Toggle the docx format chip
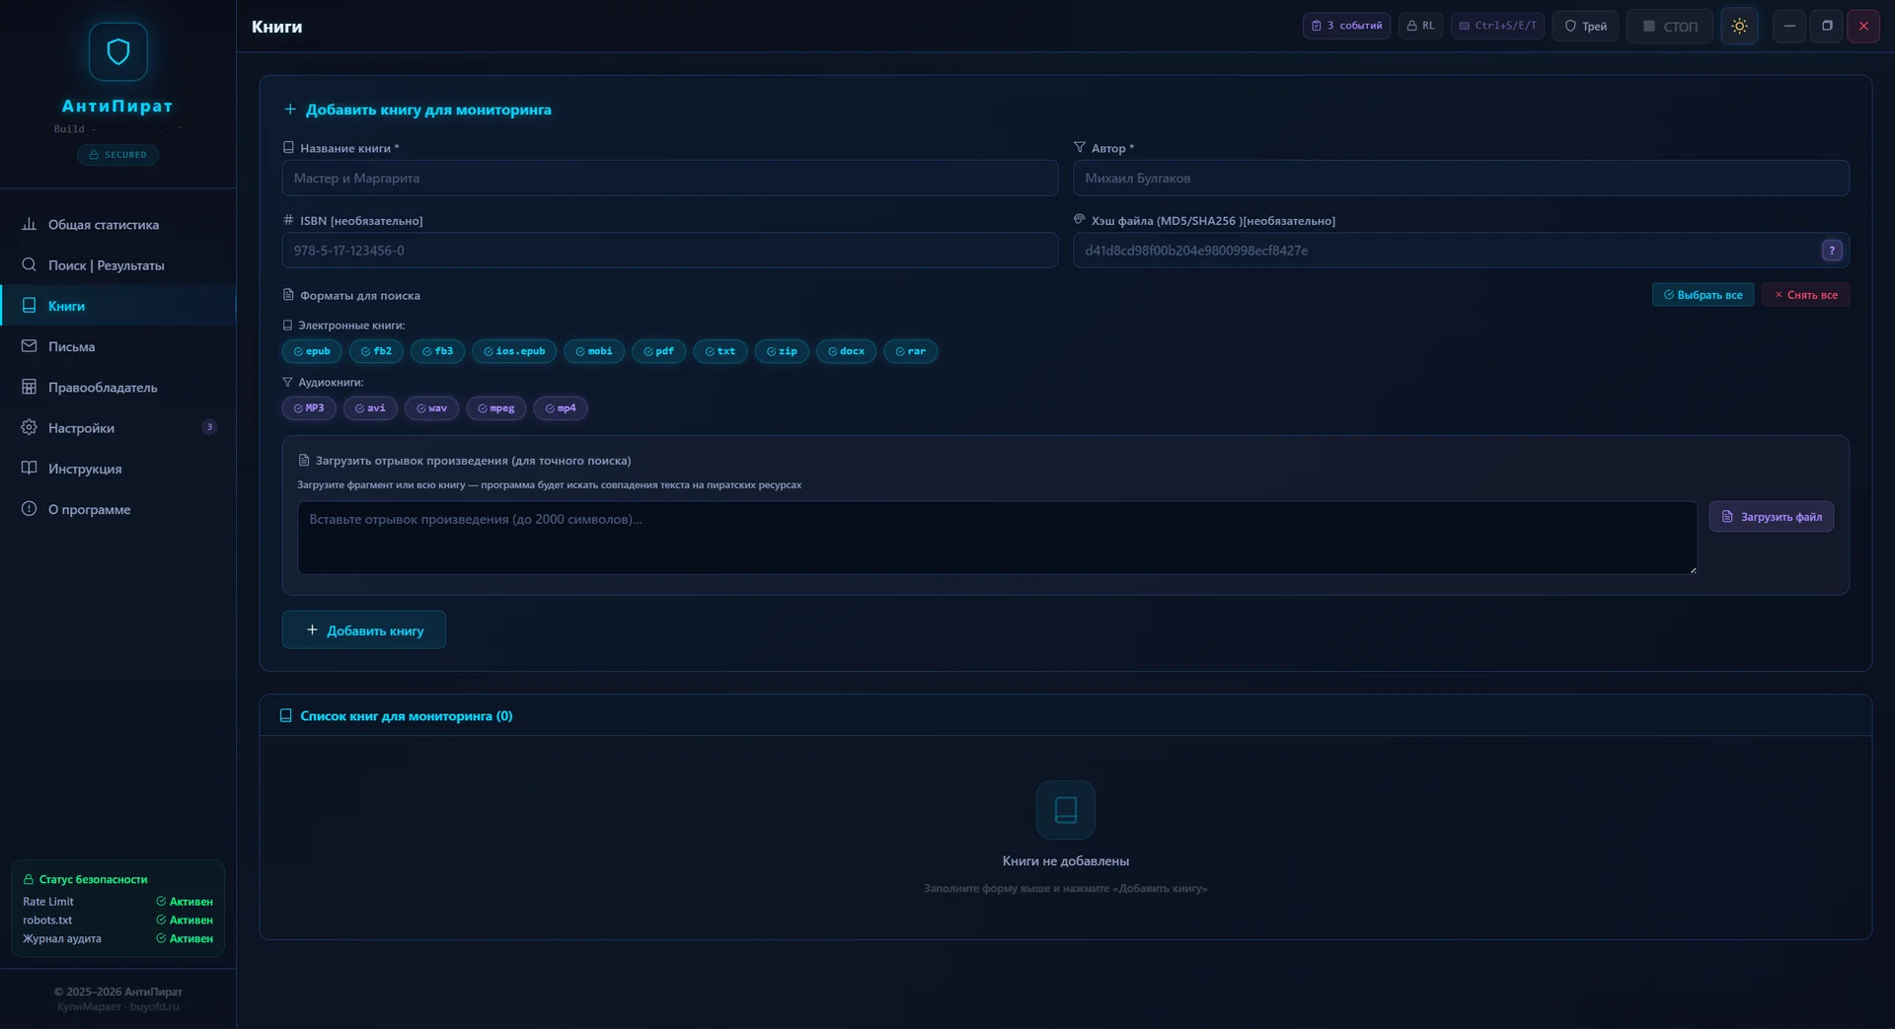1895x1029 pixels. (x=846, y=351)
